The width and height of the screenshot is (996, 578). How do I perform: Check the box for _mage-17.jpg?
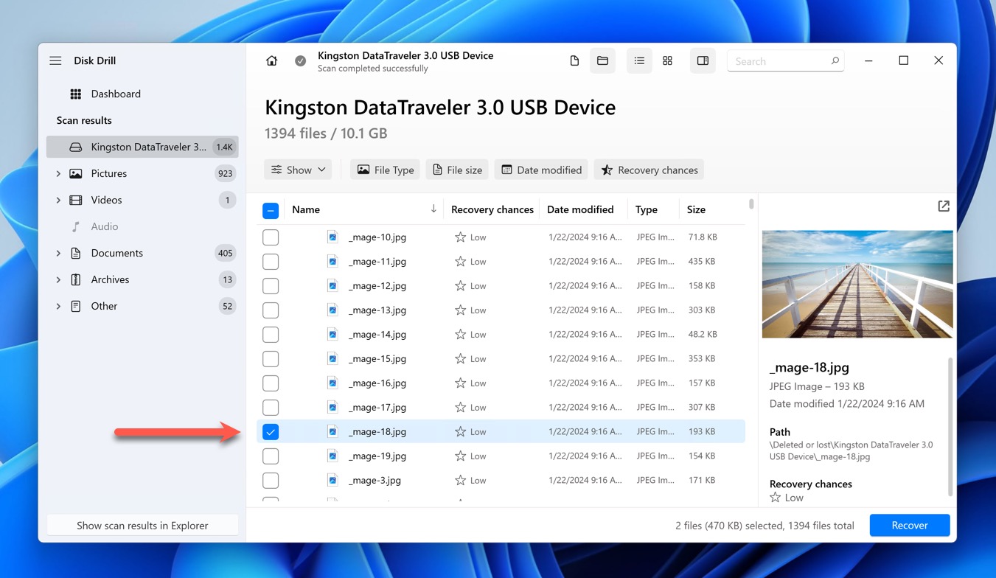(x=271, y=408)
